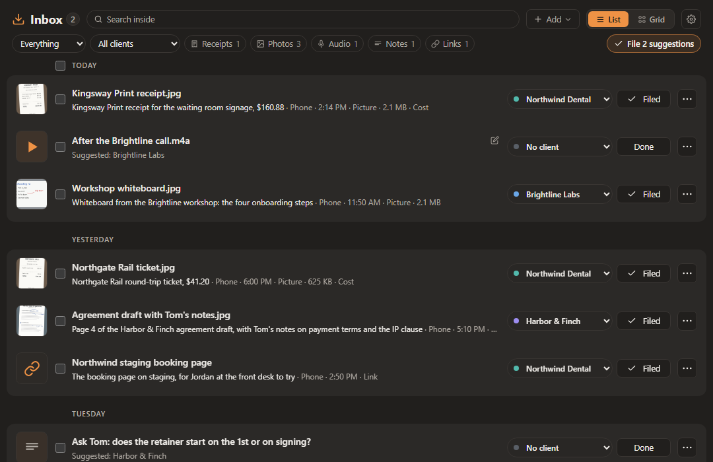Open more options for Northwind staging booking page
Screen dimensions: 713x462
687,368
